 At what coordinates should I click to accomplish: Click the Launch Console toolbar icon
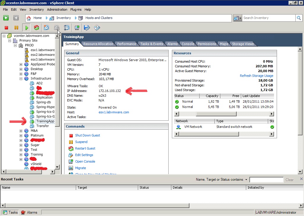click(x=77, y=28)
